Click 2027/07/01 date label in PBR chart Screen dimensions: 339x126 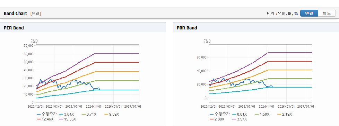click(x=306, y=106)
